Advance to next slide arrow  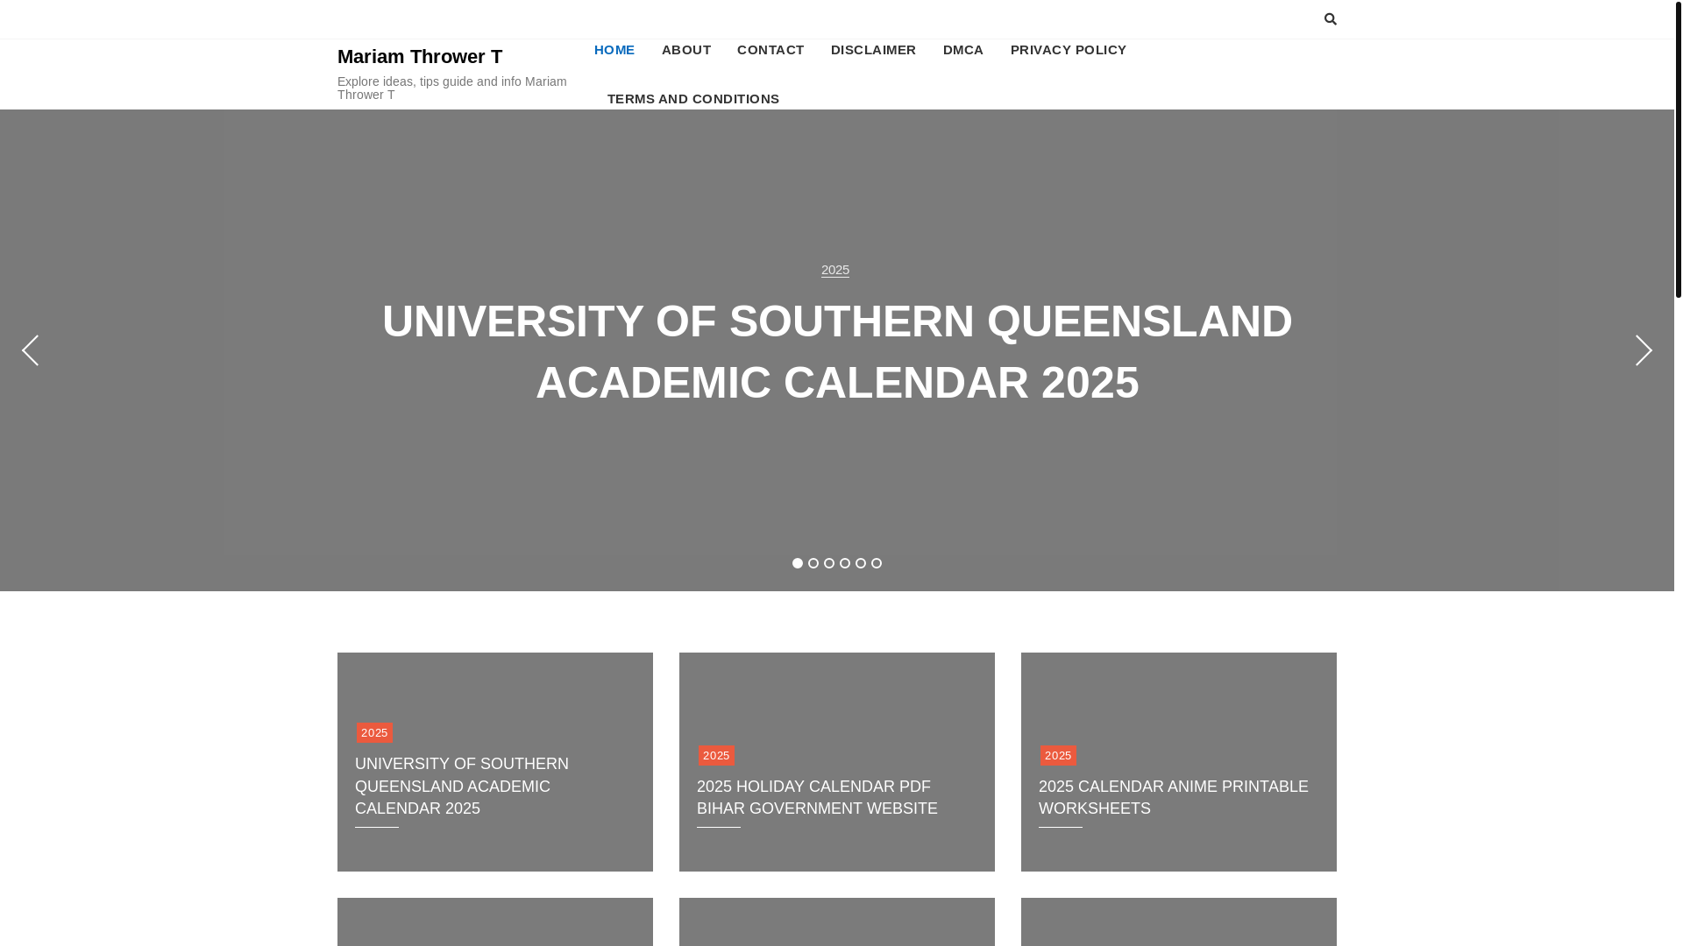tap(1644, 350)
